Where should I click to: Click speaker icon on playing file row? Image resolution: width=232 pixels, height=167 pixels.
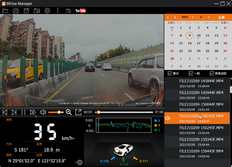click(x=168, y=118)
